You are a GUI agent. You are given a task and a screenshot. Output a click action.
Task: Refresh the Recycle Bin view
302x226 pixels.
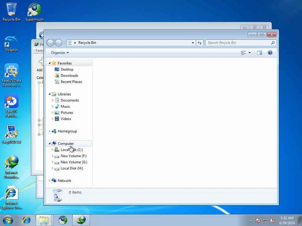(x=200, y=43)
